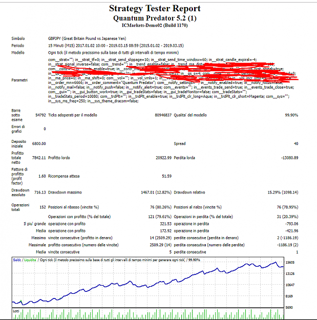Click the Media perdite consecutive value 1
The width and height of the screenshot is (317, 320).
point(297,252)
